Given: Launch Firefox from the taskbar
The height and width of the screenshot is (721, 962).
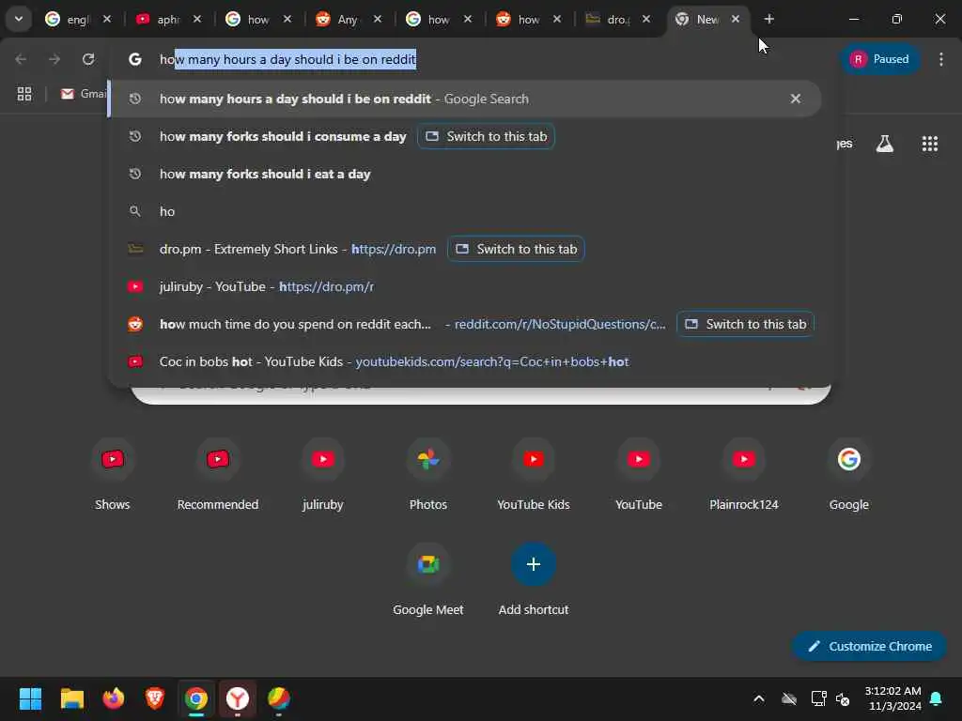Looking at the screenshot, I should [x=114, y=698].
